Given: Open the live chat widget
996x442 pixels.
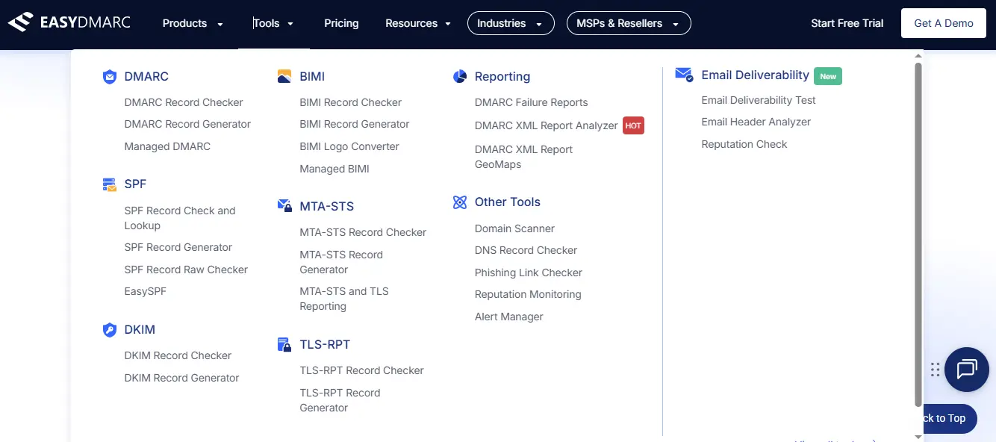Looking at the screenshot, I should click(x=966, y=369).
